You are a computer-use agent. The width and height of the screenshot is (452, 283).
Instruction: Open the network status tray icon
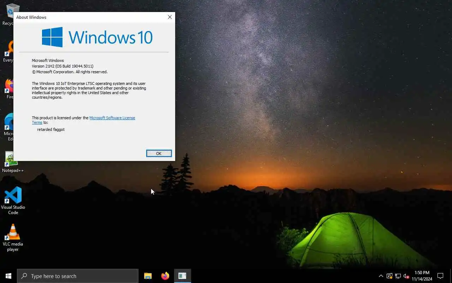[398, 276]
